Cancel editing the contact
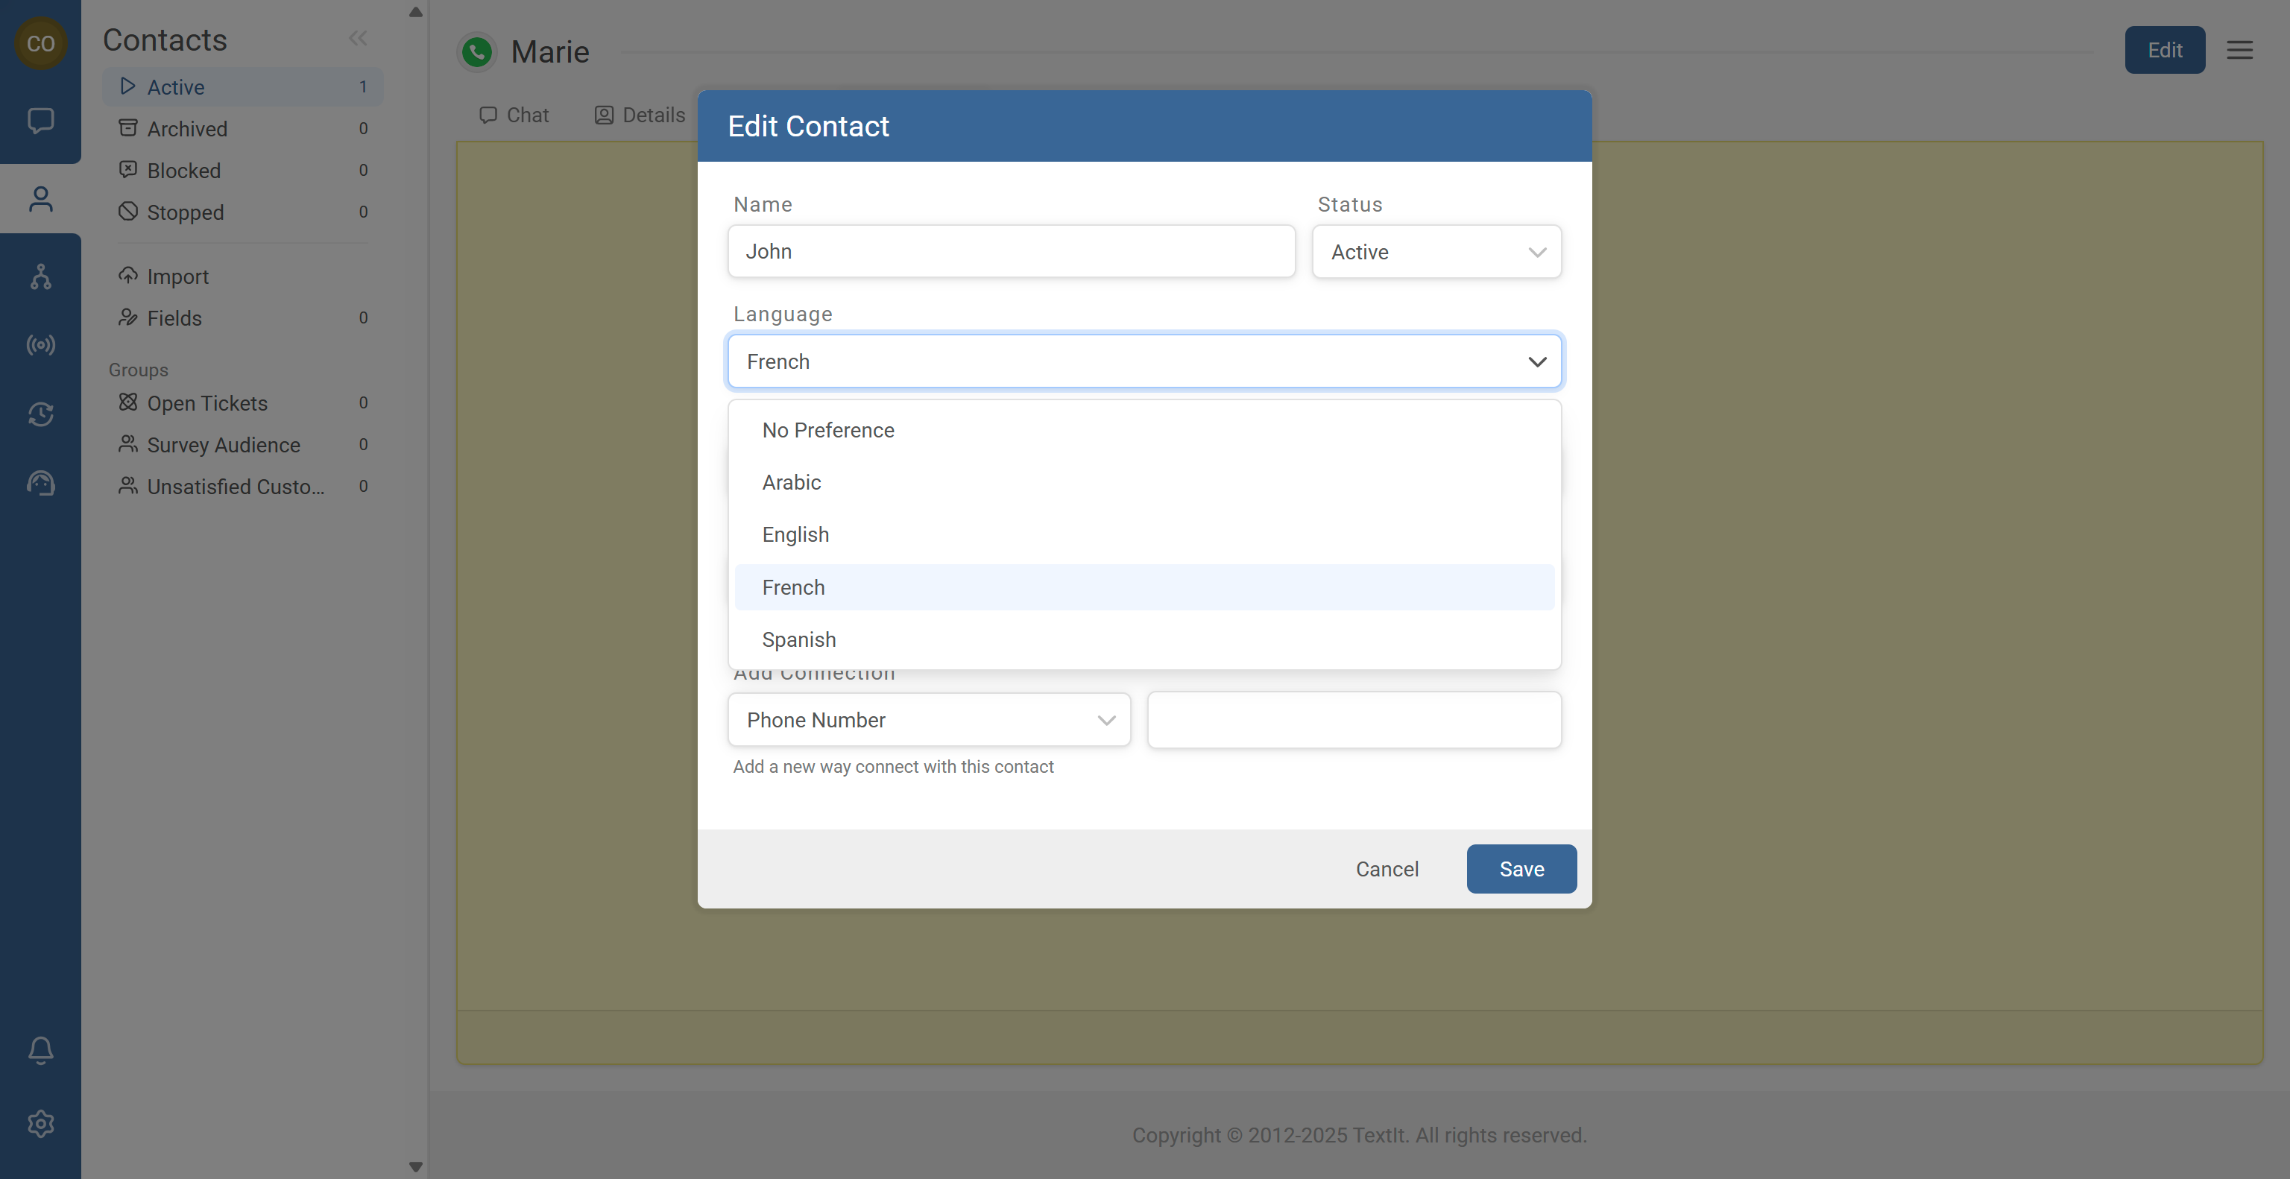 tap(1387, 868)
